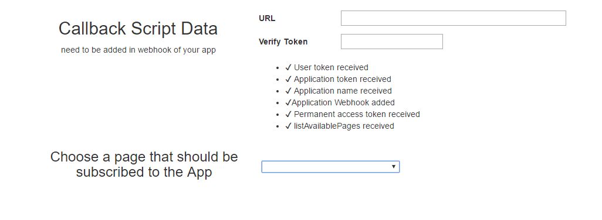602x220 pixels.
Task: Click the Application name received status text
Action: click(343, 91)
